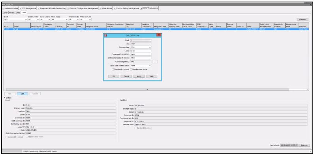Click OK in the Edit OSRP Line dialog
The width and height of the screenshot is (314, 155).
(x=113, y=76)
